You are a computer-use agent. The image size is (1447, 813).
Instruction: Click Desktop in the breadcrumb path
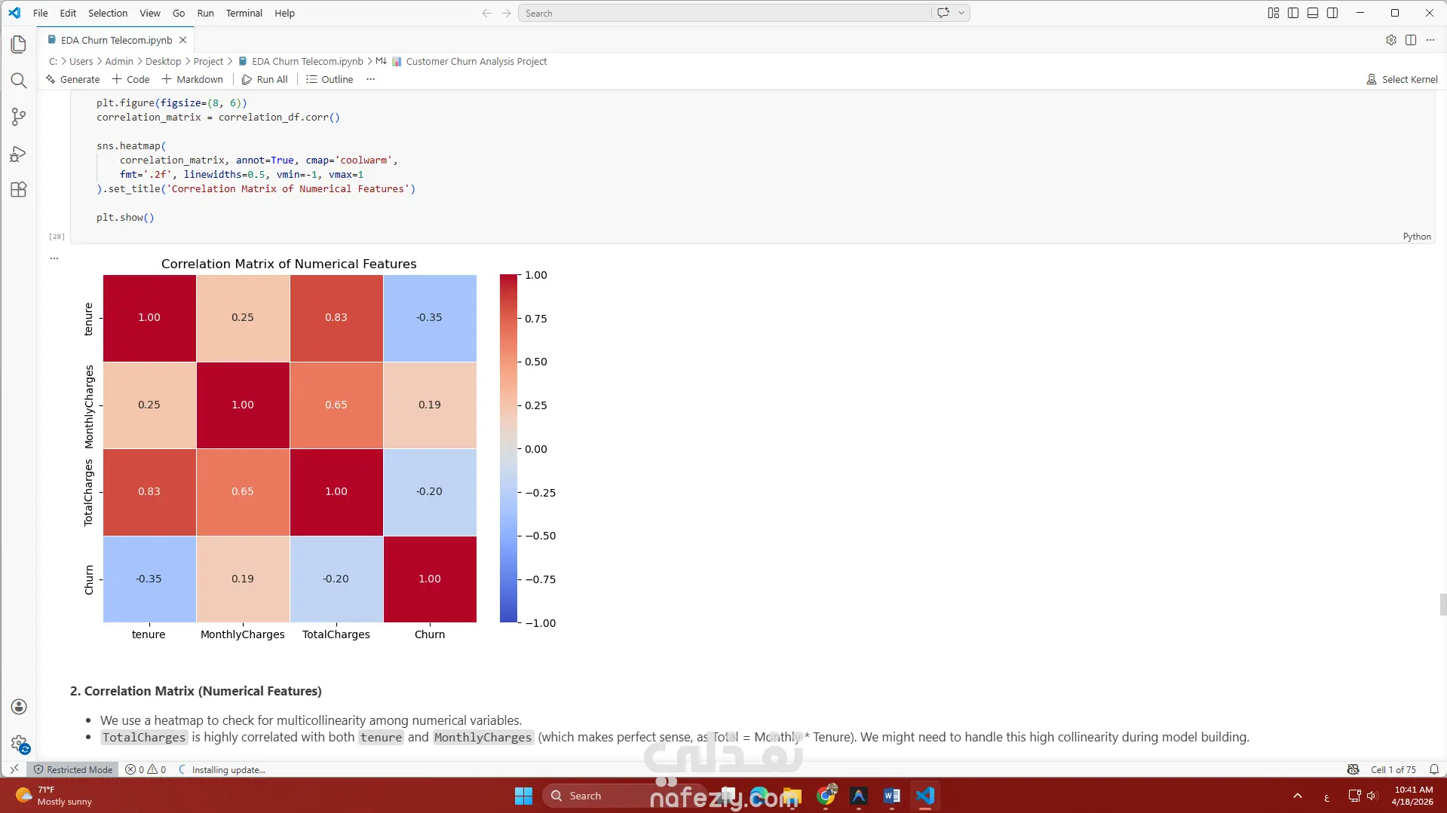(x=163, y=62)
